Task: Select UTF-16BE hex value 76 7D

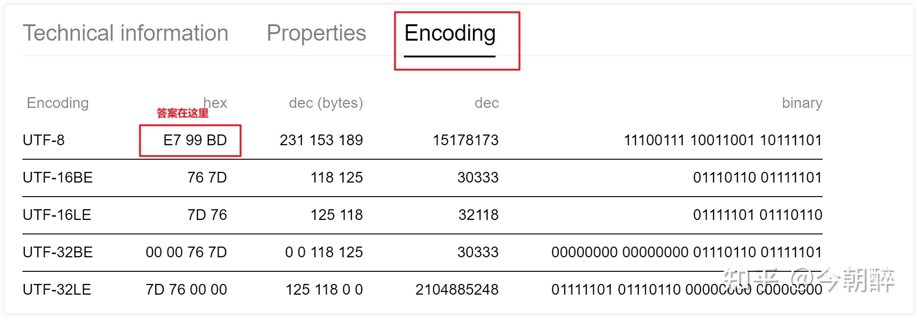Action: tap(207, 177)
